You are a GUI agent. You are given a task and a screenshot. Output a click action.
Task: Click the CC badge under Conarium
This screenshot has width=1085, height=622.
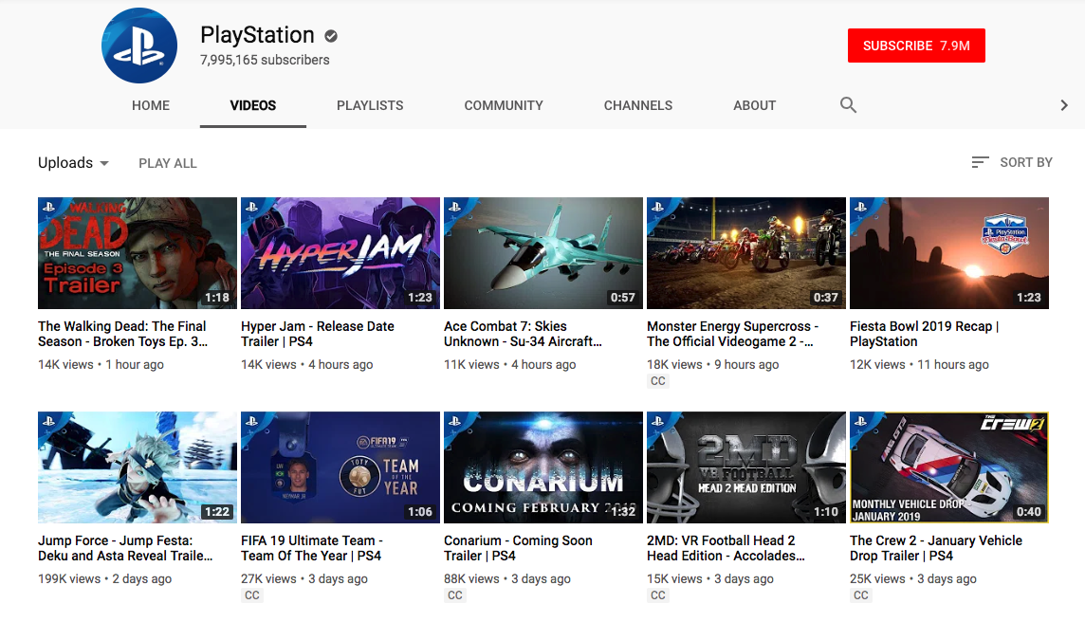tap(454, 595)
